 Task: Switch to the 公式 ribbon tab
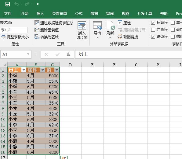(79, 14)
